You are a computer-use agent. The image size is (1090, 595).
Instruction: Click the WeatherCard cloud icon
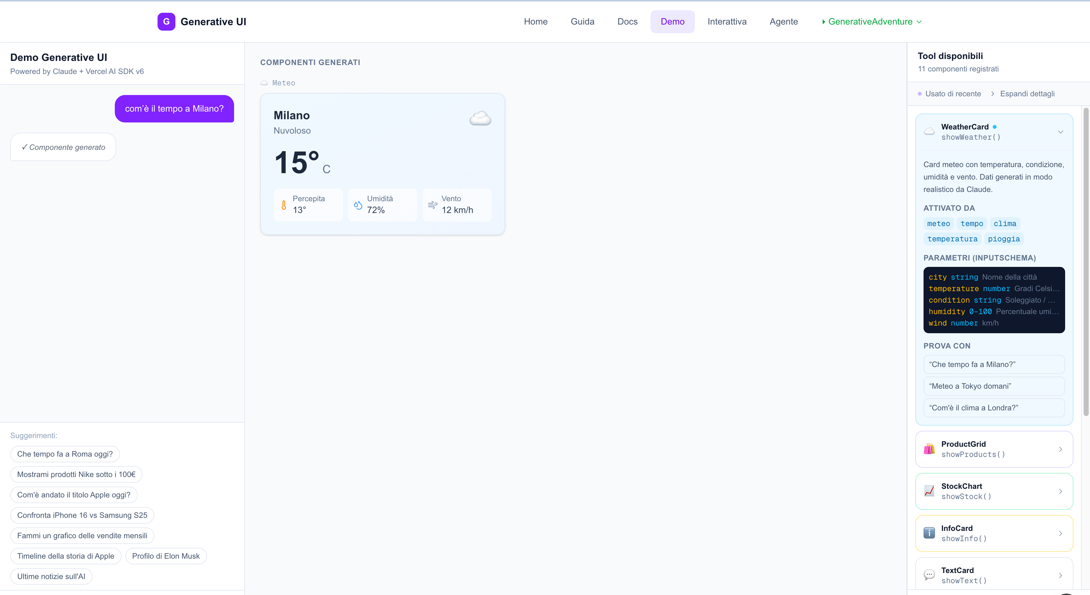(929, 132)
